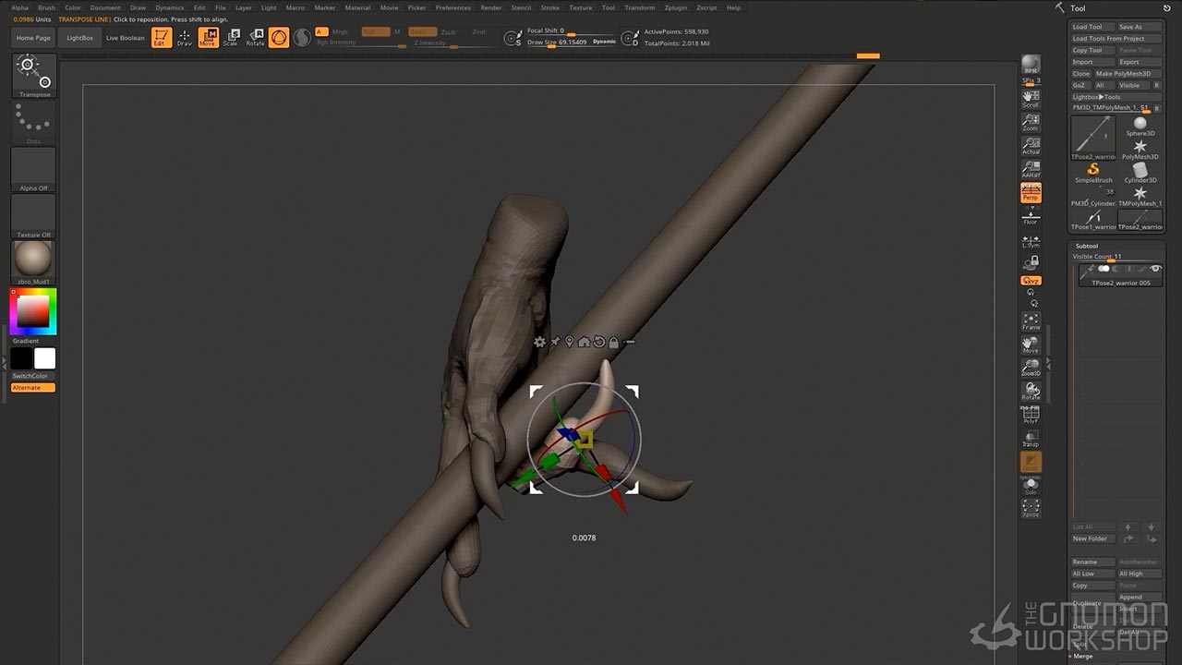
Task: Click the BPR render icon
Action: 1031,65
